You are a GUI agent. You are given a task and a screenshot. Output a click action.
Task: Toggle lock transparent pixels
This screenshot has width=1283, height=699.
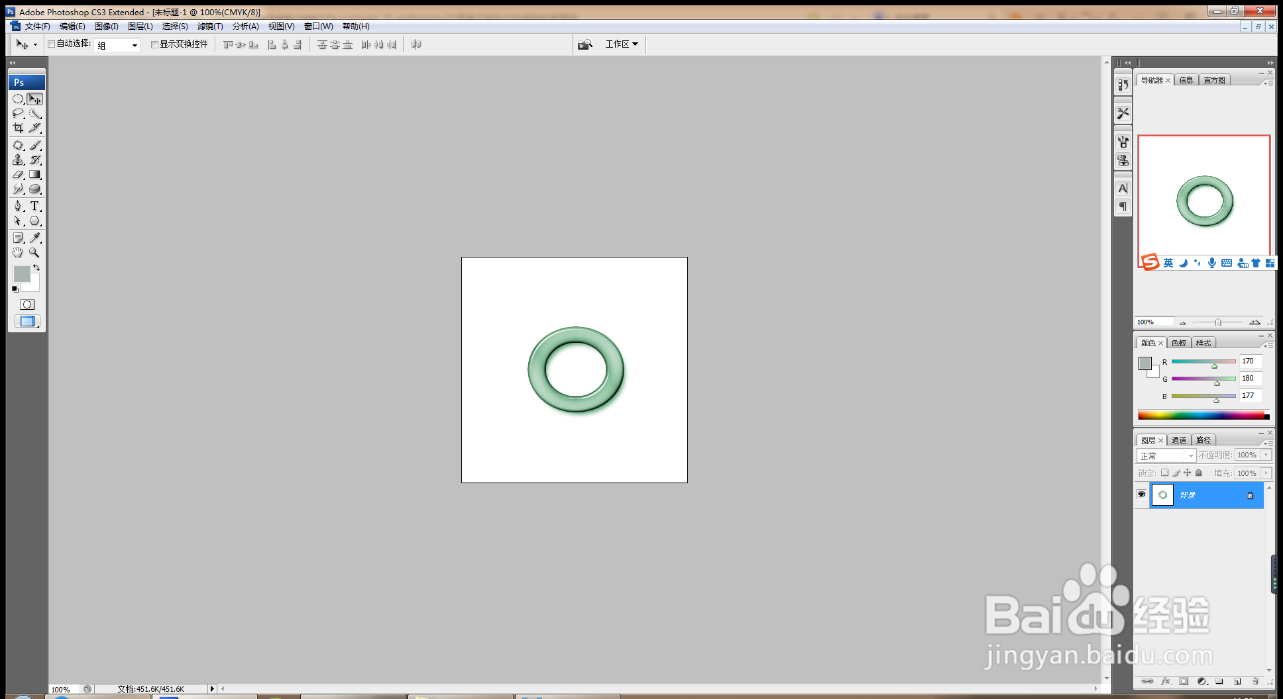[x=1164, y=473]
